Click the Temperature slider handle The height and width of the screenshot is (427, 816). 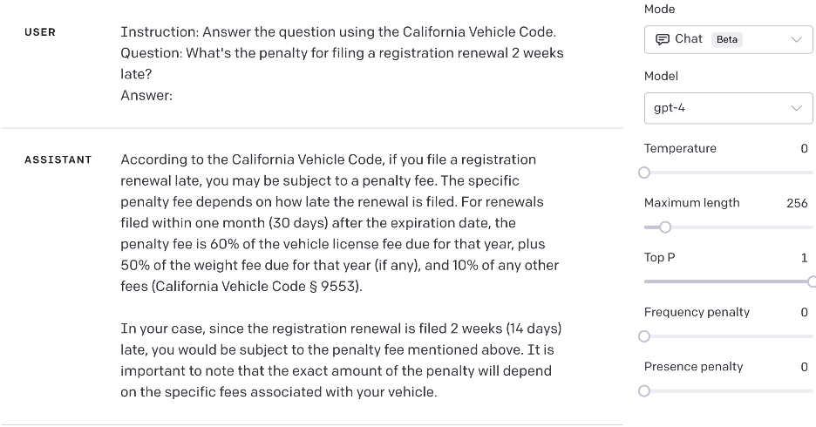(x=644, y=173)
